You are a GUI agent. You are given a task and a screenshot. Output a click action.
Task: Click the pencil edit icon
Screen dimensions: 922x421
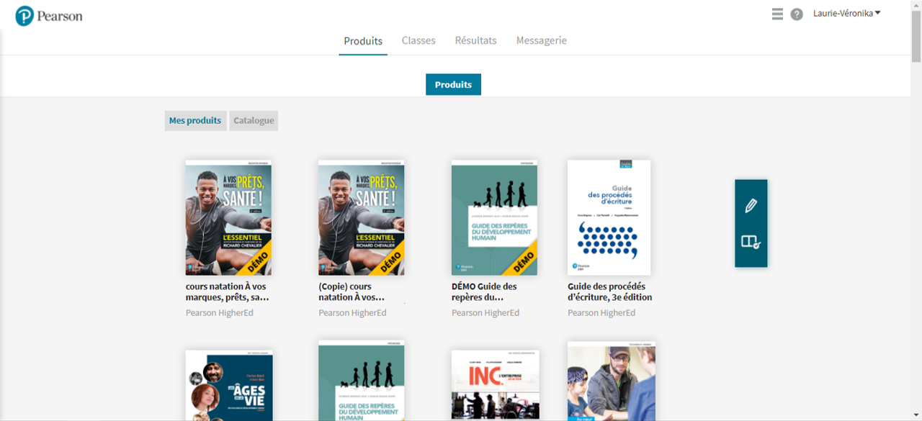[x=751, y=206]
